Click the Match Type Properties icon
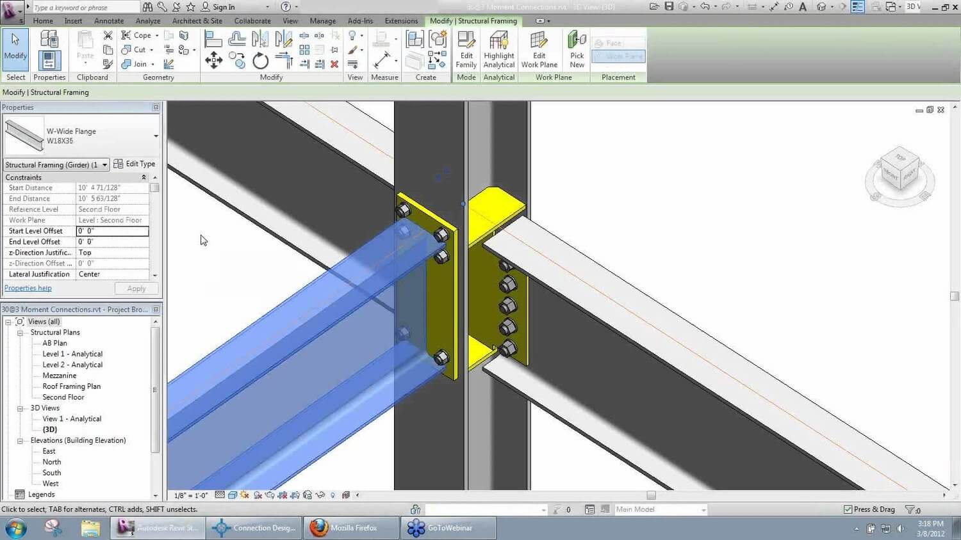The width and height of the screenshot is (961, 540). click(108, 64)
